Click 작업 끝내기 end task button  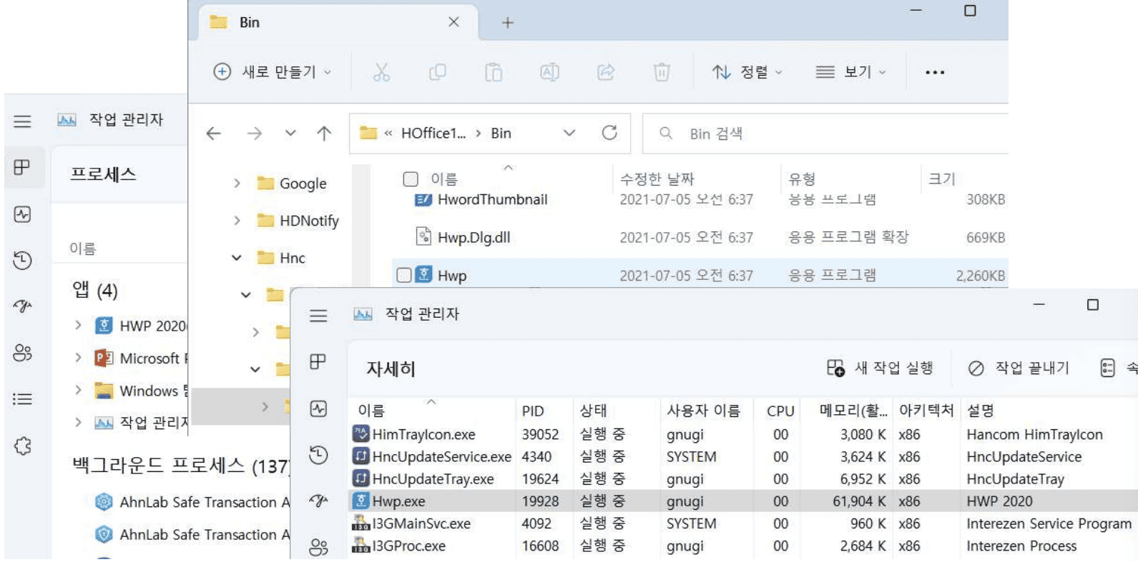[x=1019, y=368]
